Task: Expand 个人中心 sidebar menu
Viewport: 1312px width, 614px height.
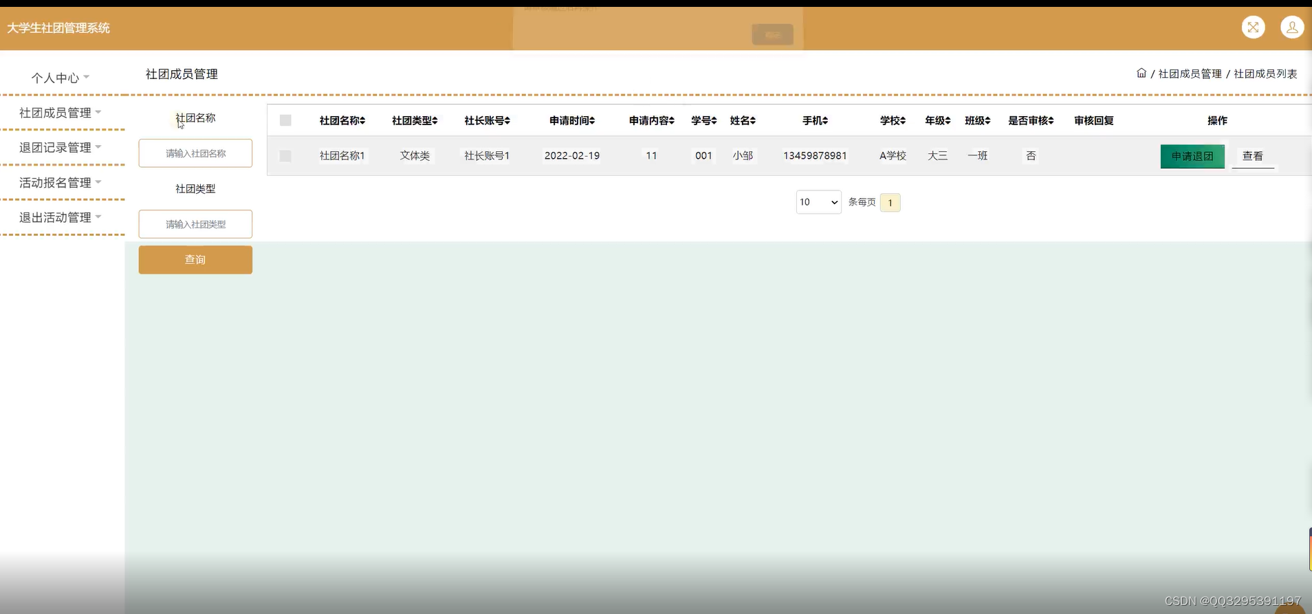Action: point(61,78)
